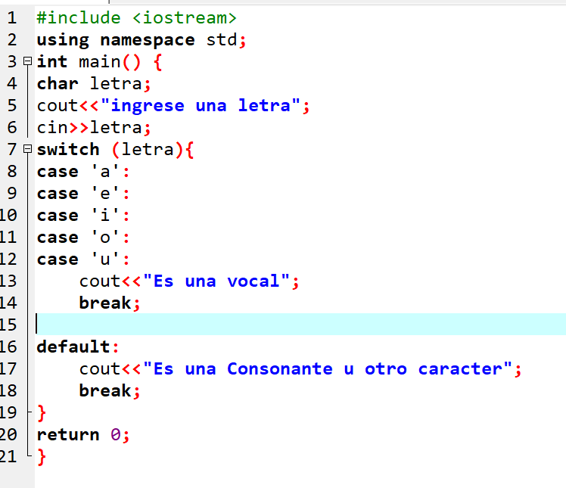Click case 'o': on line 11
566x488 pixels.
tap(83, 238)
